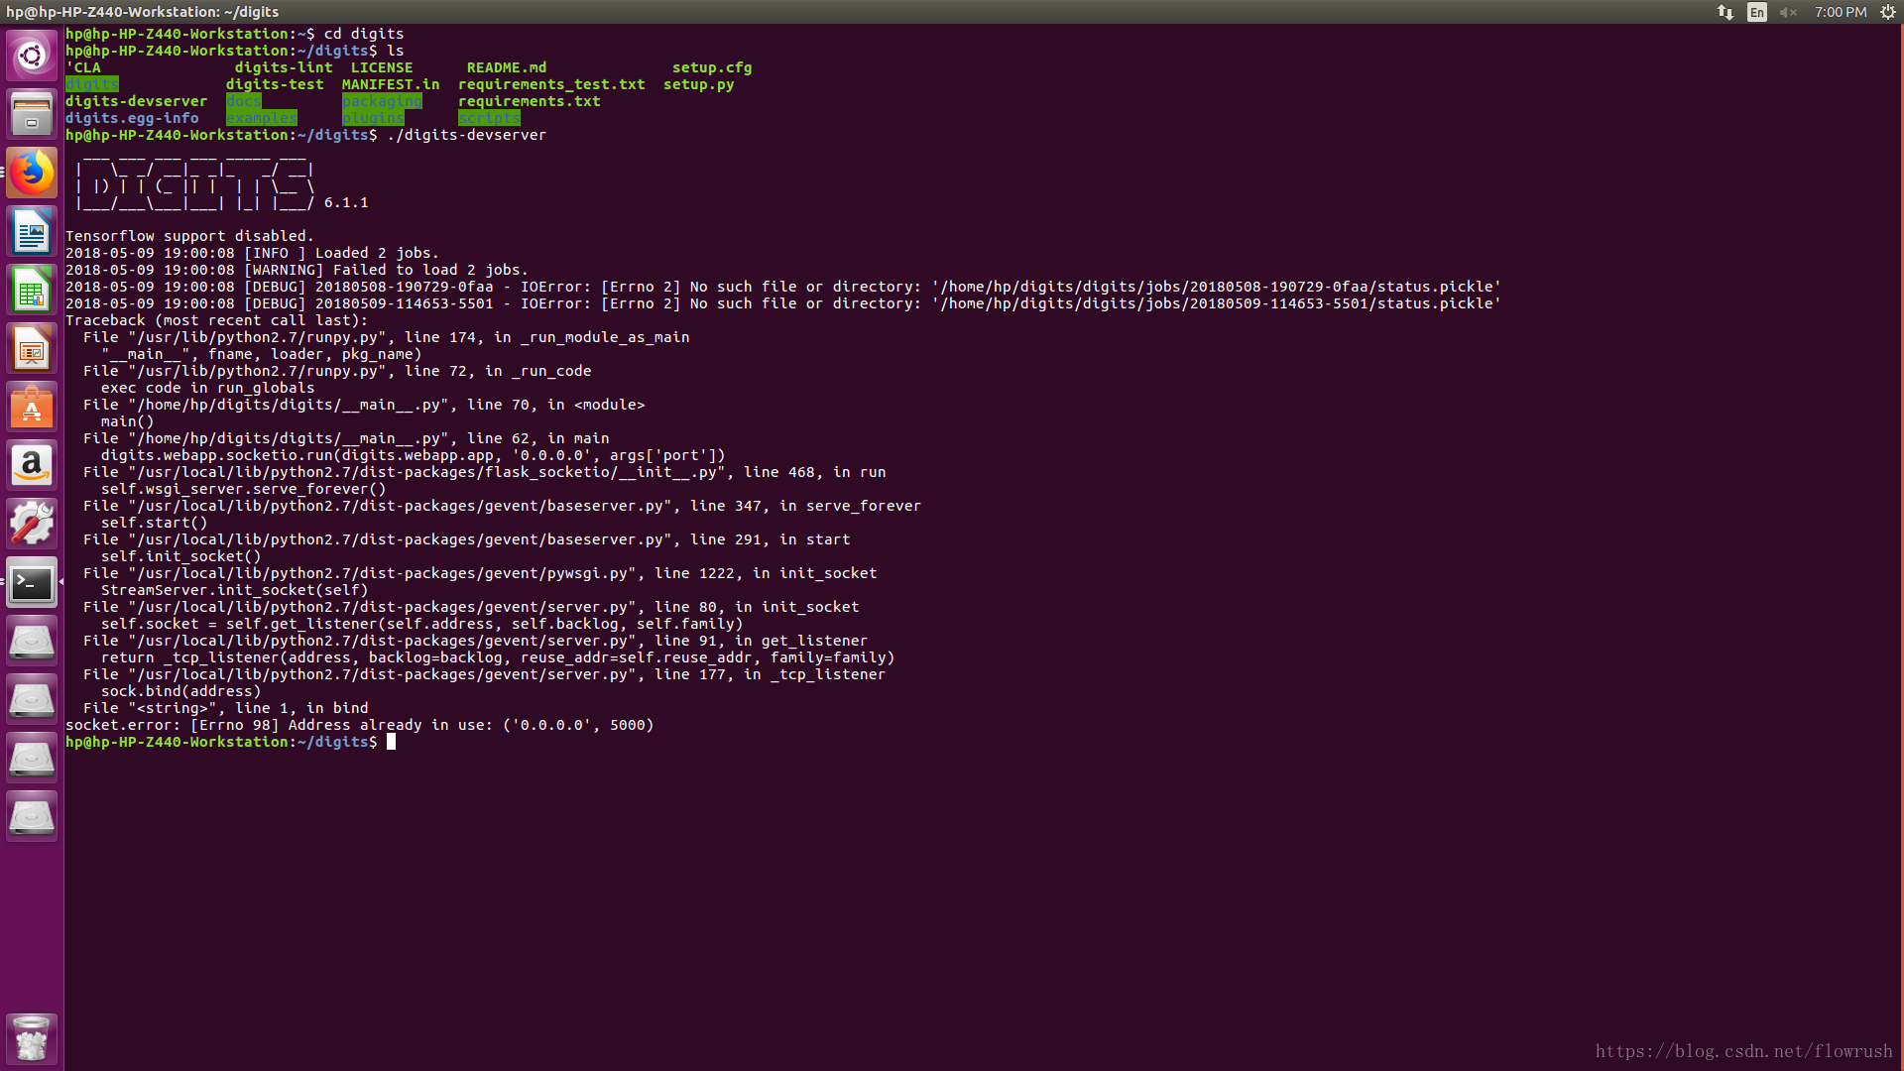Click the plugins directory name

tap(373, 118)
